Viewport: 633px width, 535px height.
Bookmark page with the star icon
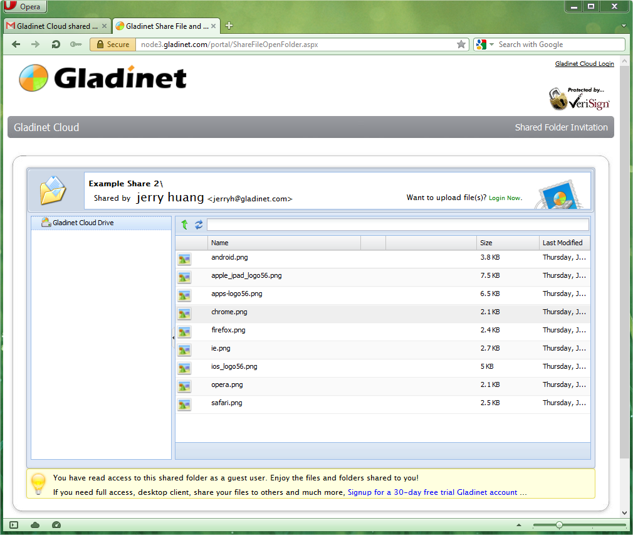point(461,45)
